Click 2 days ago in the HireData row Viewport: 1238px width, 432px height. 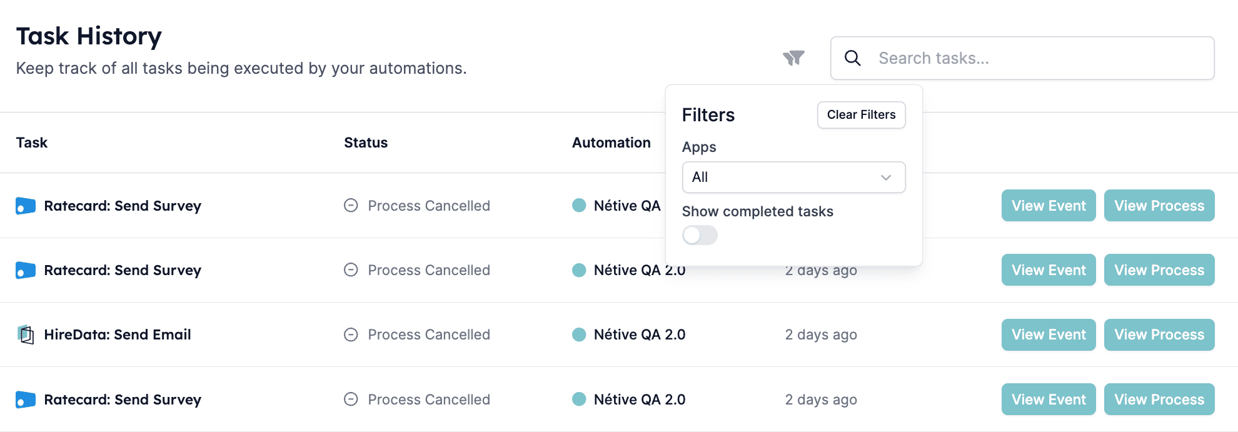point(821,334)
